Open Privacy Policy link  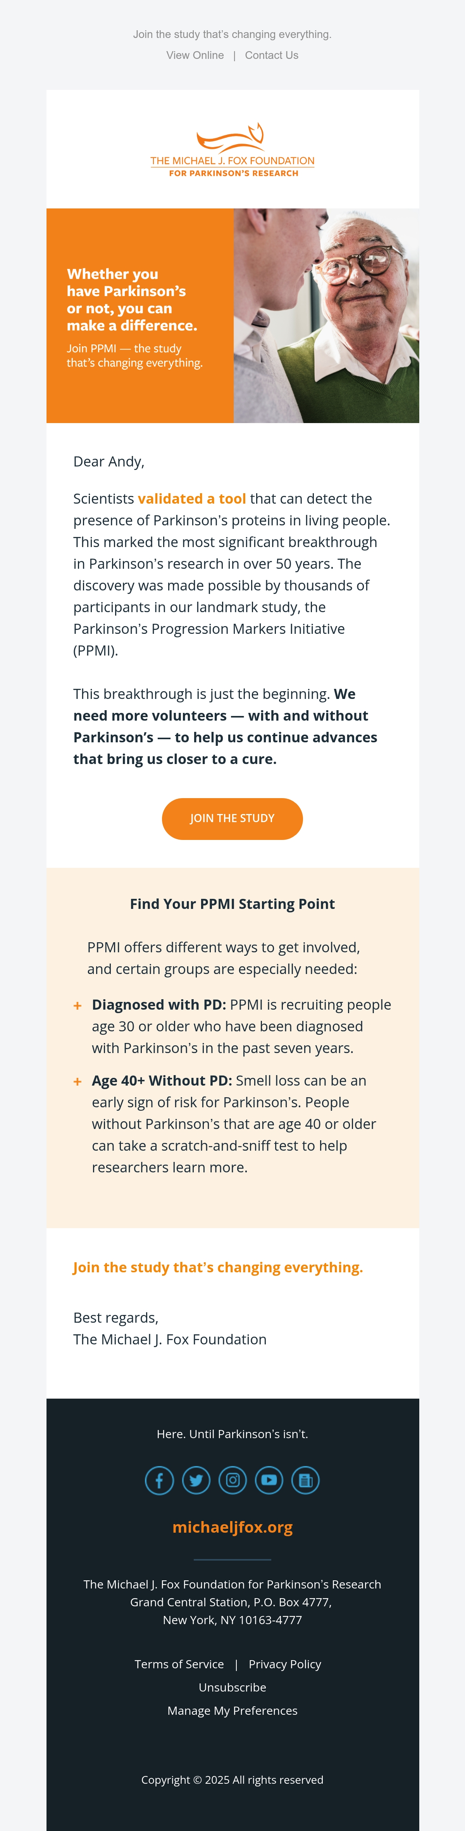(x=285, y=1664)
